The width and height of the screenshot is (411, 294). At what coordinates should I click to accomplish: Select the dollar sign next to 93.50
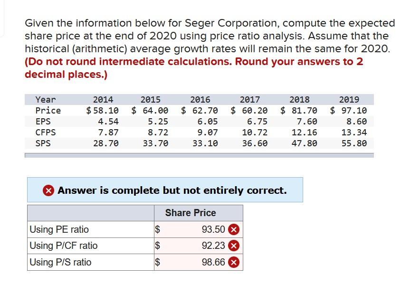pos(157,229)
